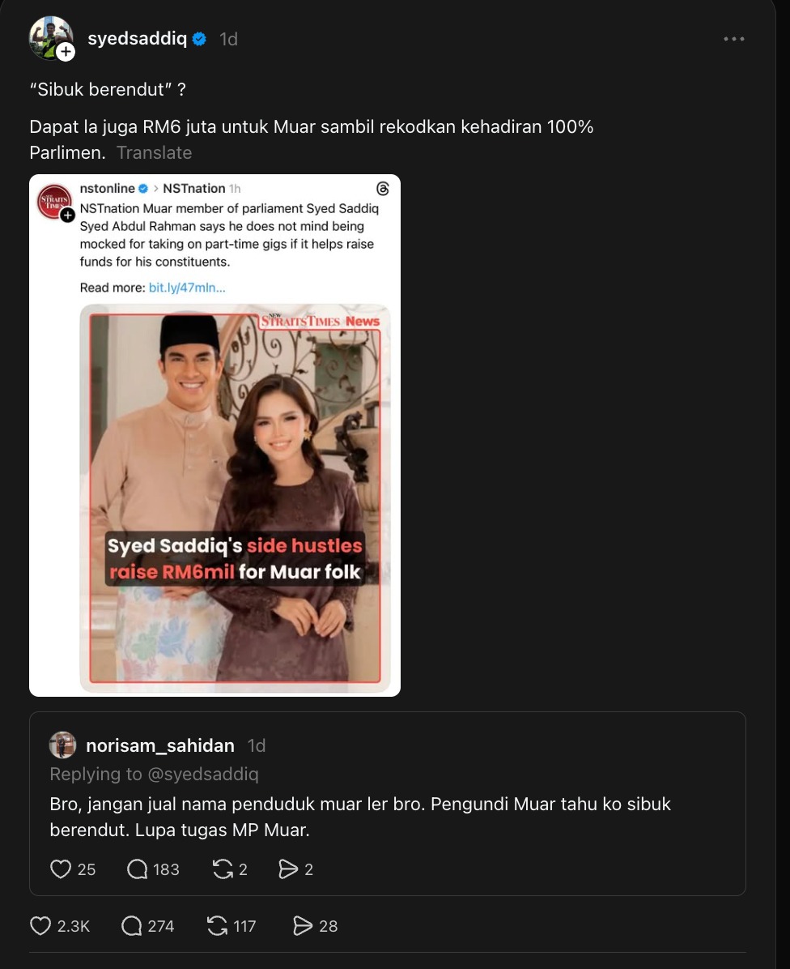Viewport: 790px width, 969px height.
Task: Click the Threads logo on the nstonline post
Action: click(382, 189)
